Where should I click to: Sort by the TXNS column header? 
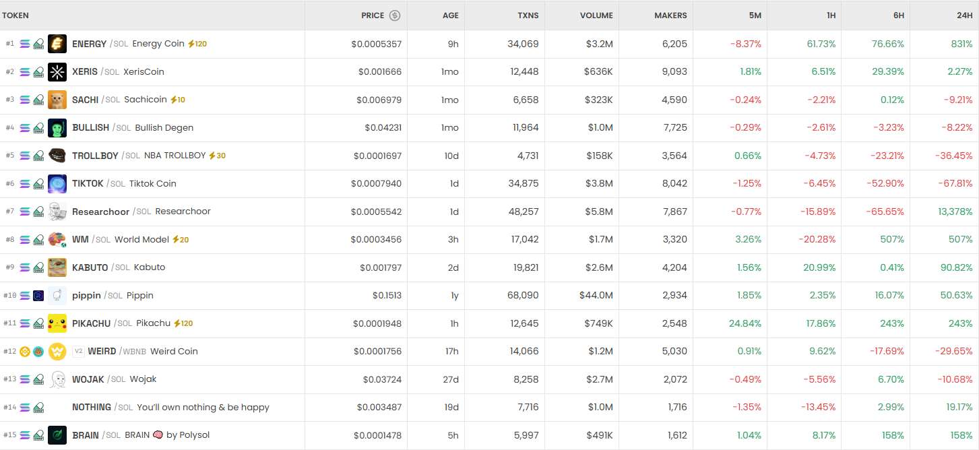528,15
